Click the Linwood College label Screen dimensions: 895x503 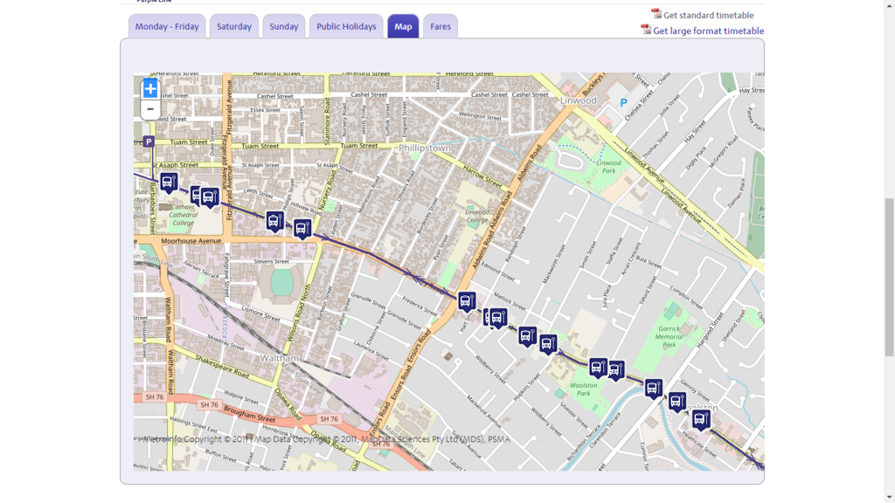(477, 217)
